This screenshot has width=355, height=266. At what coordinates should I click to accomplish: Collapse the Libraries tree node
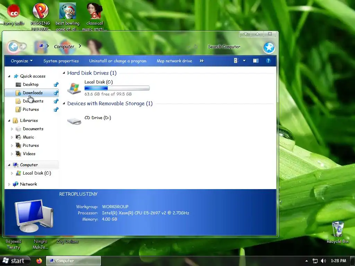pos(9,121)
